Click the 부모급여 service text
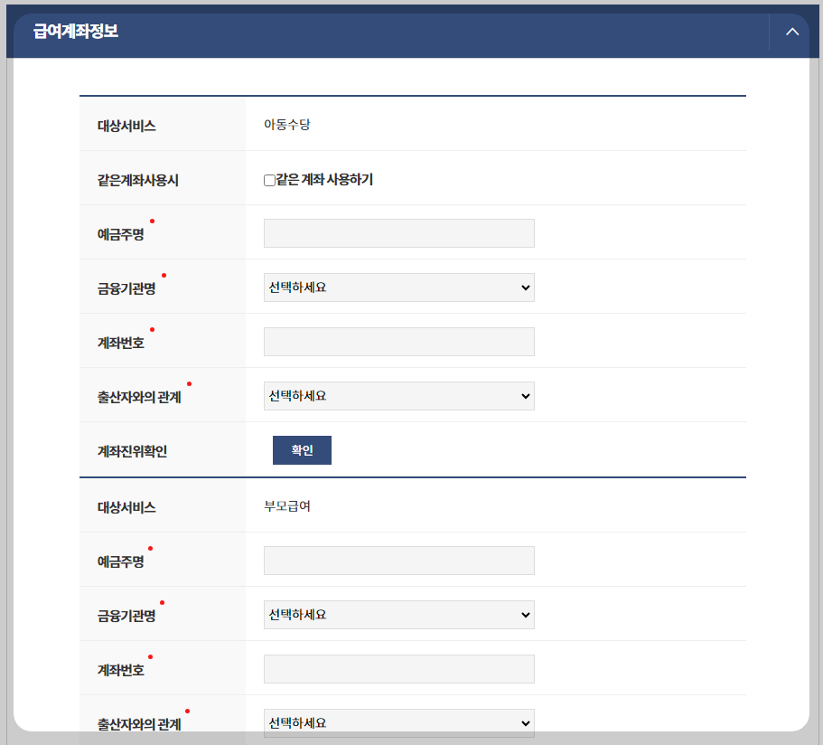The width and height of the screenshot is (823, 745). click(287, 506)
